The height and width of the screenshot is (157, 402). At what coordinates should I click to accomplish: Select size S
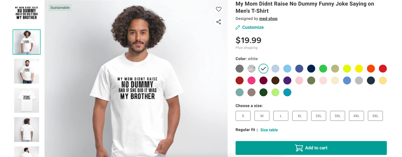click(243, 116)
